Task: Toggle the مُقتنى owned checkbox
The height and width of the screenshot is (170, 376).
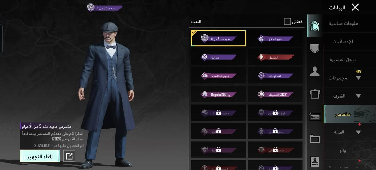Action: (287, 21)
